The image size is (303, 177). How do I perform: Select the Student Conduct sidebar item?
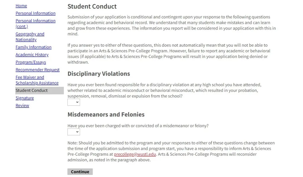pyautogui.click(x=32, y=90)
